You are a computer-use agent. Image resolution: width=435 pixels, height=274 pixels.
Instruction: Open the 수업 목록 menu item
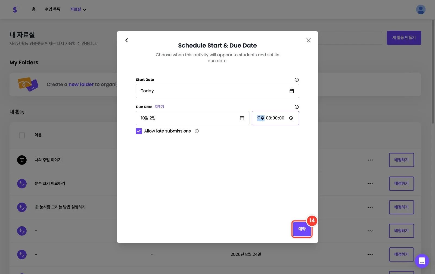(52, 9)
